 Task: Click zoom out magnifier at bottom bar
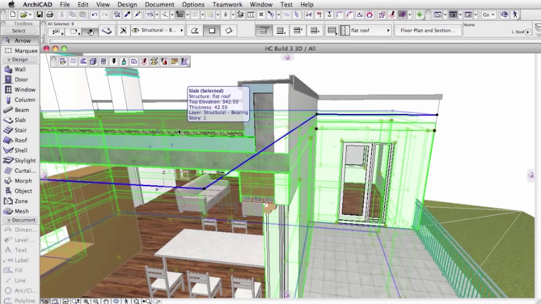96,301
